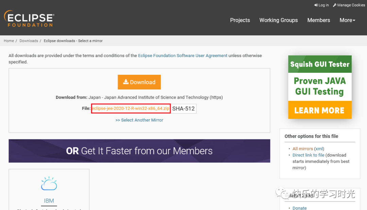
Task: Click the Japan Advanced Institute mirror text
Action: pyautogui.click(x=155, y=98)
